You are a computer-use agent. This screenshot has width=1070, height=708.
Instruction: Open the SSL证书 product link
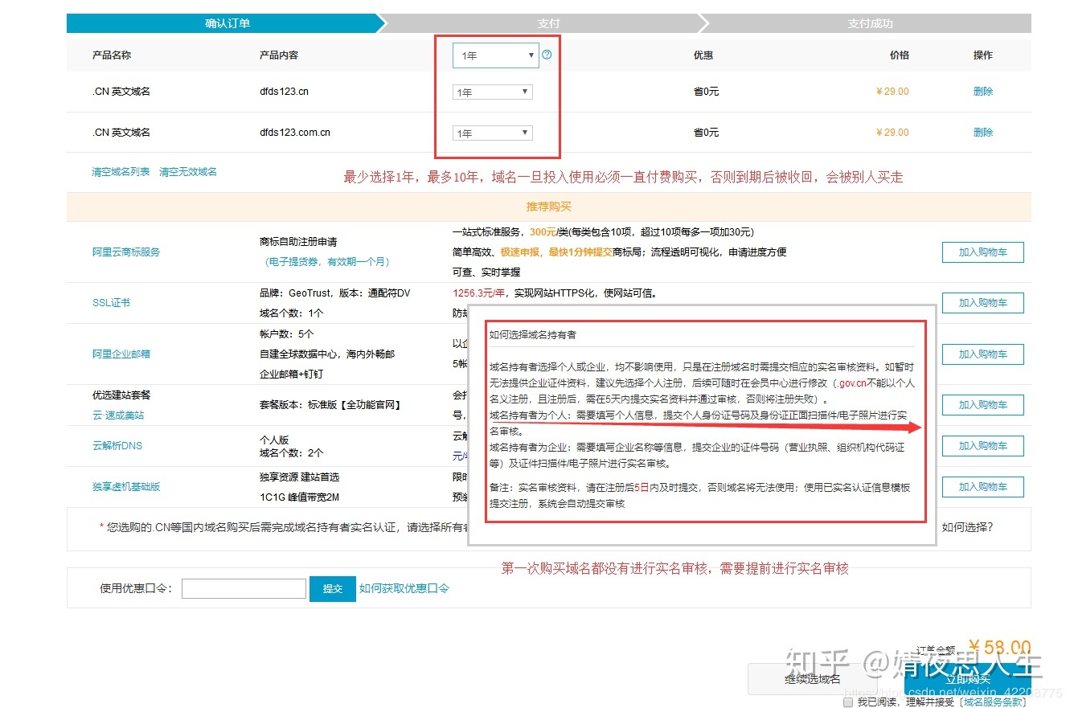[x=111, y=302]
